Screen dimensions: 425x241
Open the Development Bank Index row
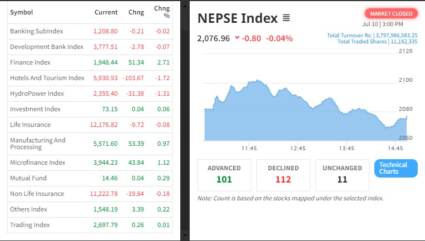(x=47, y=47)
